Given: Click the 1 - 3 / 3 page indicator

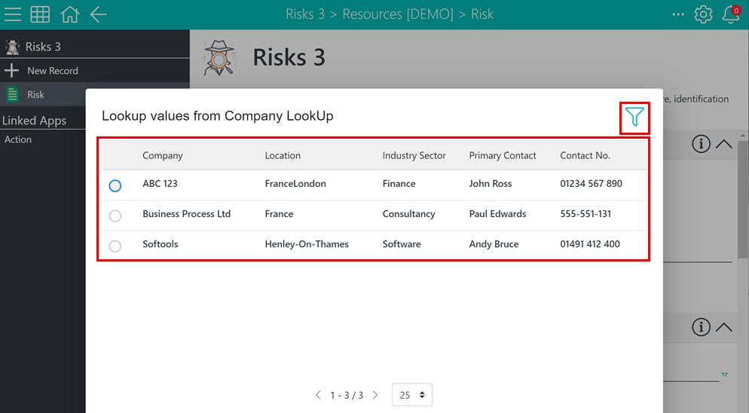Looking at the screenshot, I should click(x=347, y=396).
